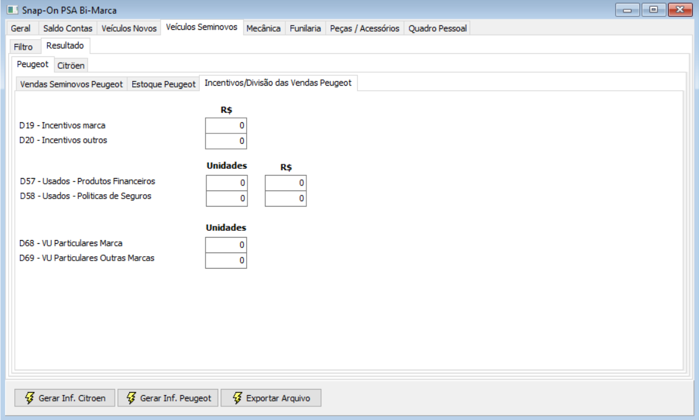Open the Veículos Novos tab
This screenshot has width=699, height=420.
point(129,28)
